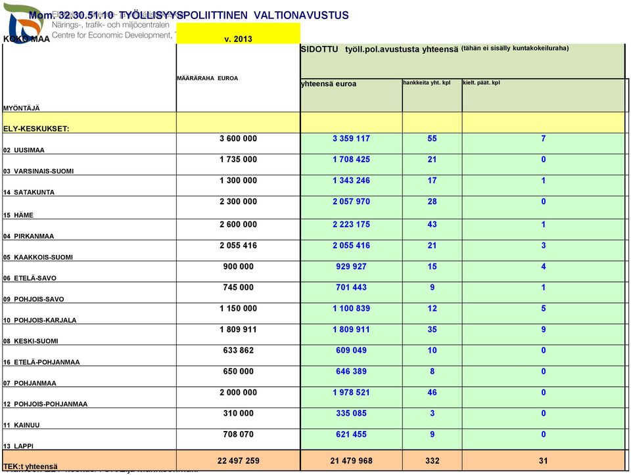This screenshot has height=475, width=631.
Task: Select the 12 POHJOIS-POHJANMAA row label
Action: click(x=45, y=404)
